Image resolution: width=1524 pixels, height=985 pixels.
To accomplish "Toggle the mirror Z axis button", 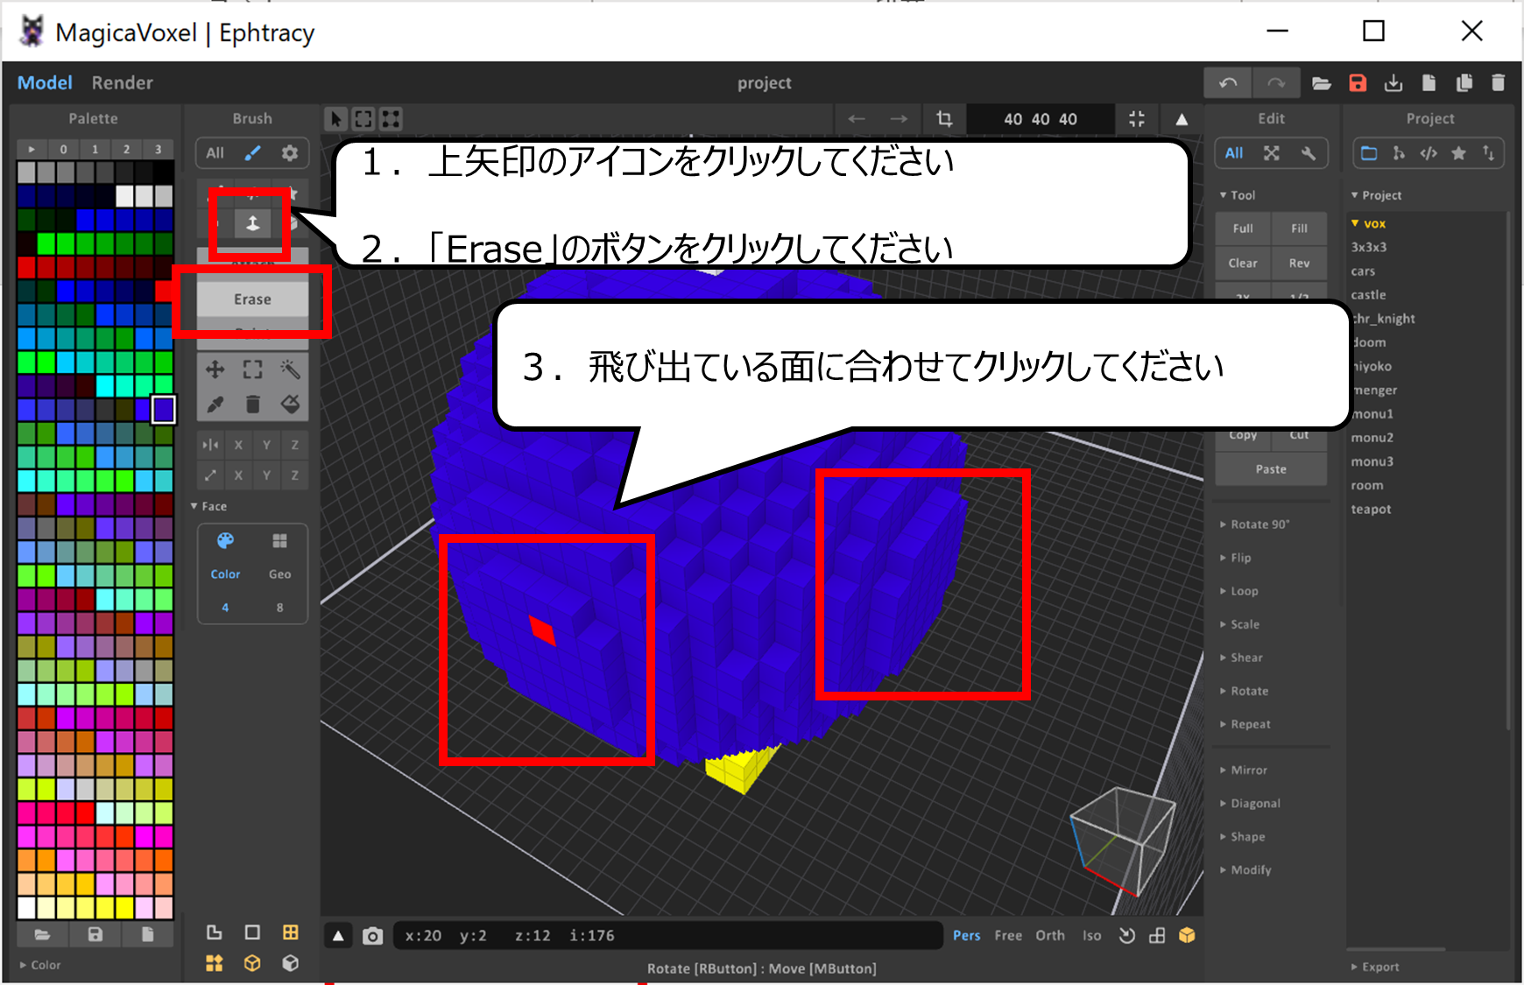I will coord(295,445).
